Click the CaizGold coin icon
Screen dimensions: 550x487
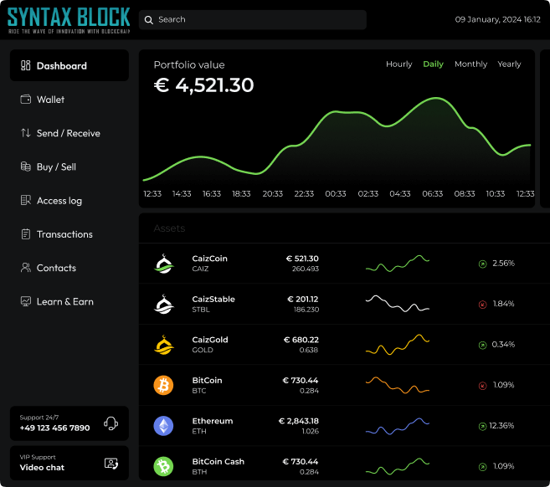pyautogui.click(x=163, y=345)
